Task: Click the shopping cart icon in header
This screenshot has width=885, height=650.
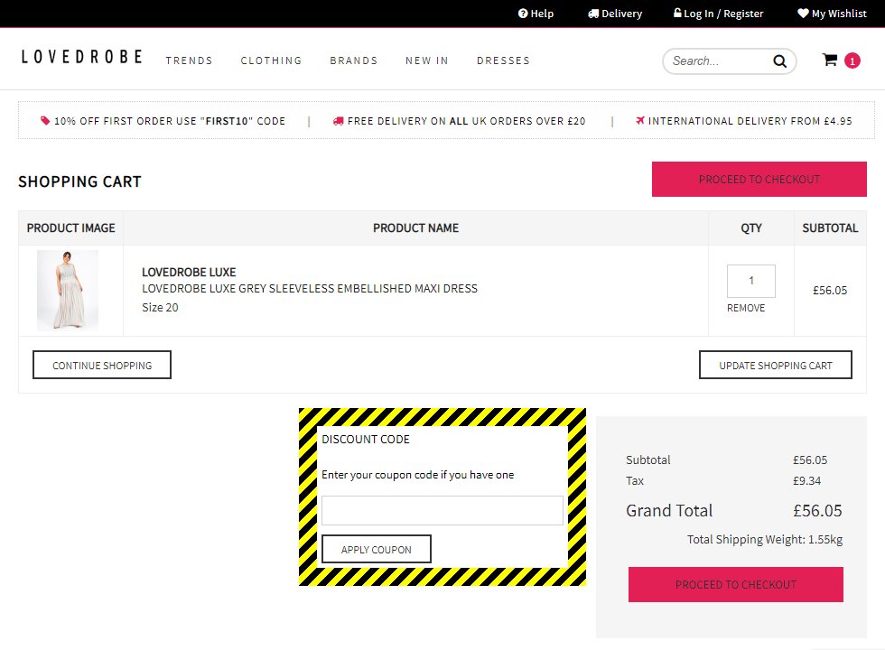Action: [829, 60]
